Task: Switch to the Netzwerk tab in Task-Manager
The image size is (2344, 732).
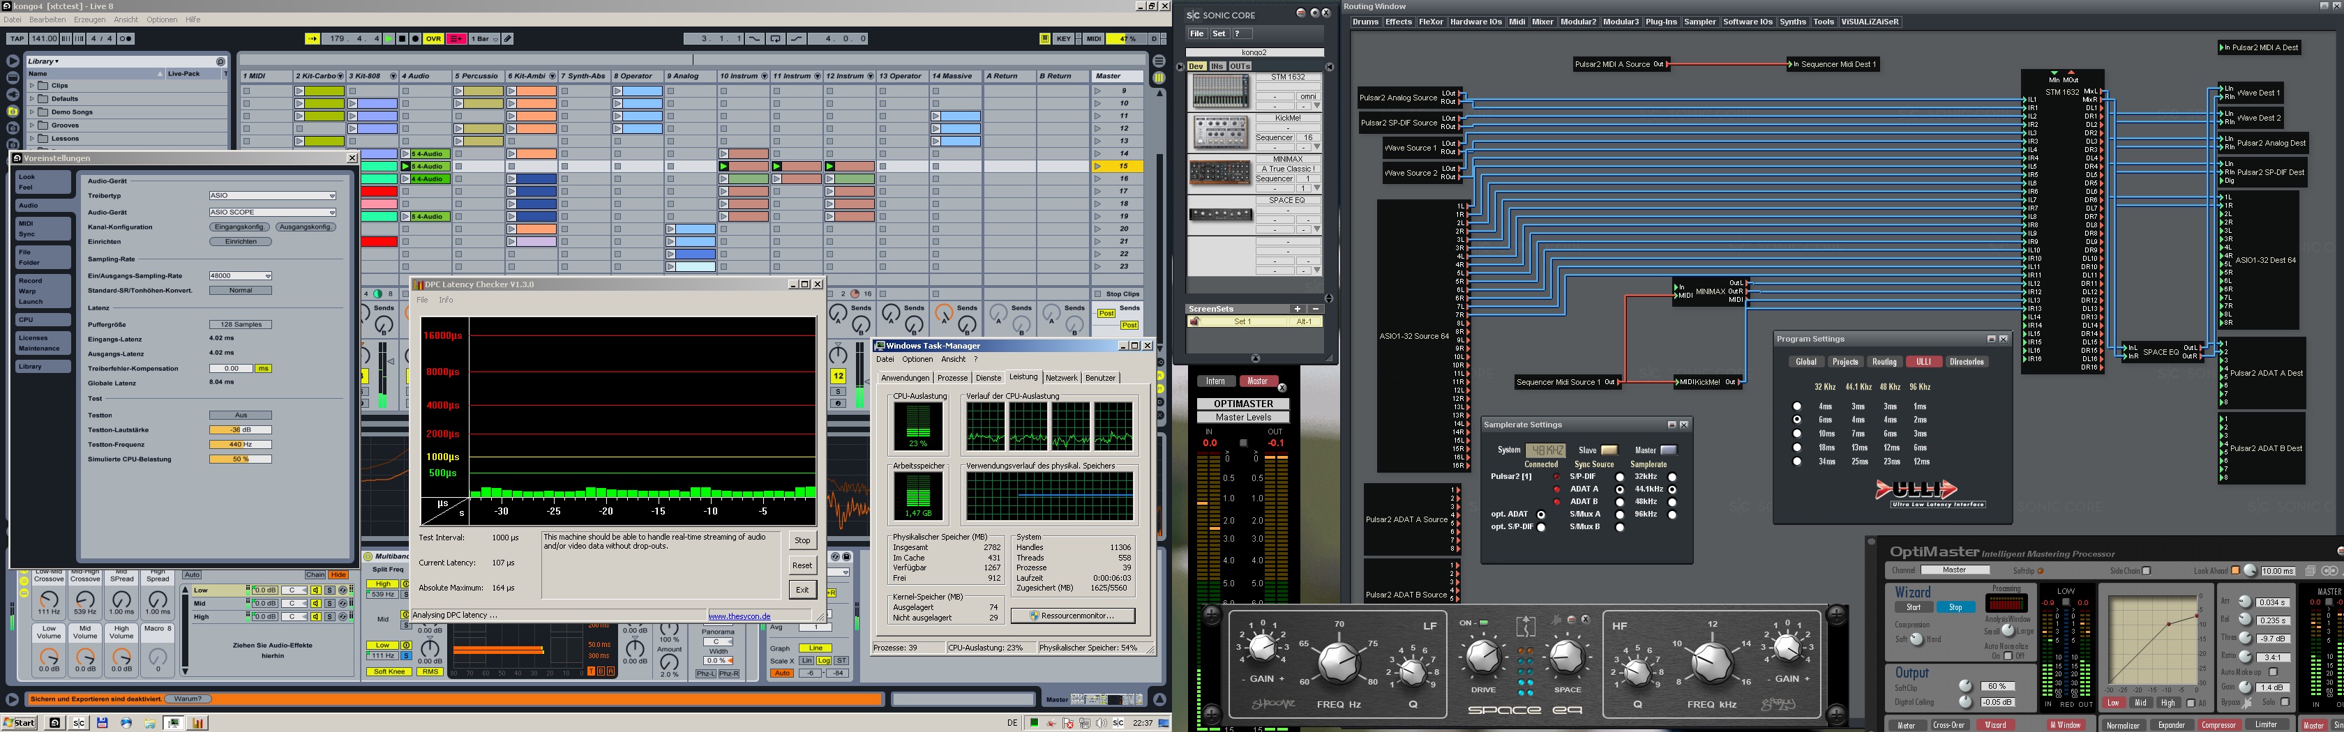Action: [x=1061, y=377]
